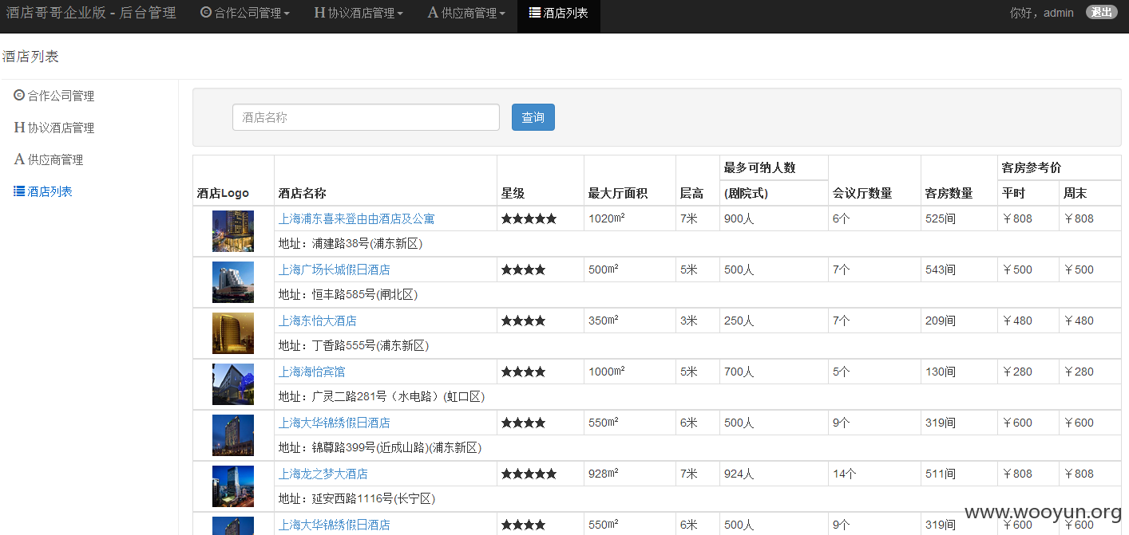Click 客房参考价 column header

pos(1032,167)
